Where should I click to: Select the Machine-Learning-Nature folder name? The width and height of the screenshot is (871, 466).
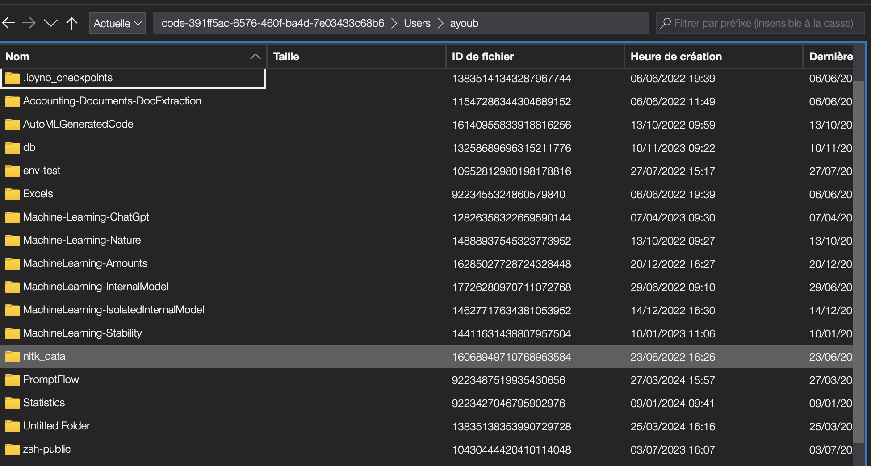click(82, 240)
